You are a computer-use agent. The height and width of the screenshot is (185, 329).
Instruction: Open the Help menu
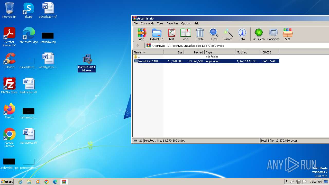(196, 23)
